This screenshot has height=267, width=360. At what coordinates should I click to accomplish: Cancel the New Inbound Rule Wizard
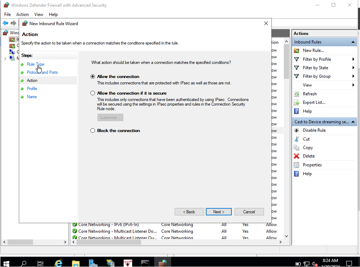(249, 212)
